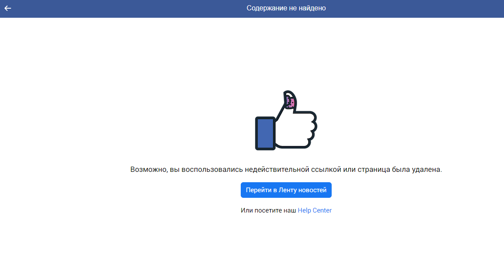Click the Содержание не найдено header title
Screen dimensions: 504x261
[x=286, y=8]
